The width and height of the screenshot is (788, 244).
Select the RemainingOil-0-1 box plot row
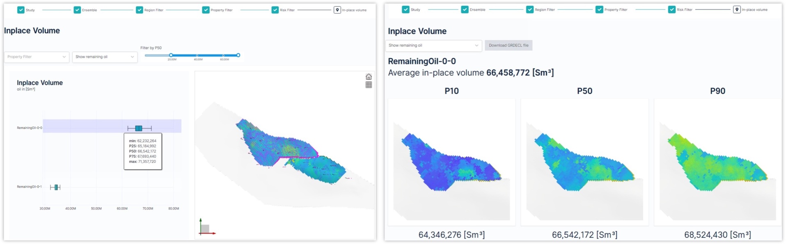point(55,187)
